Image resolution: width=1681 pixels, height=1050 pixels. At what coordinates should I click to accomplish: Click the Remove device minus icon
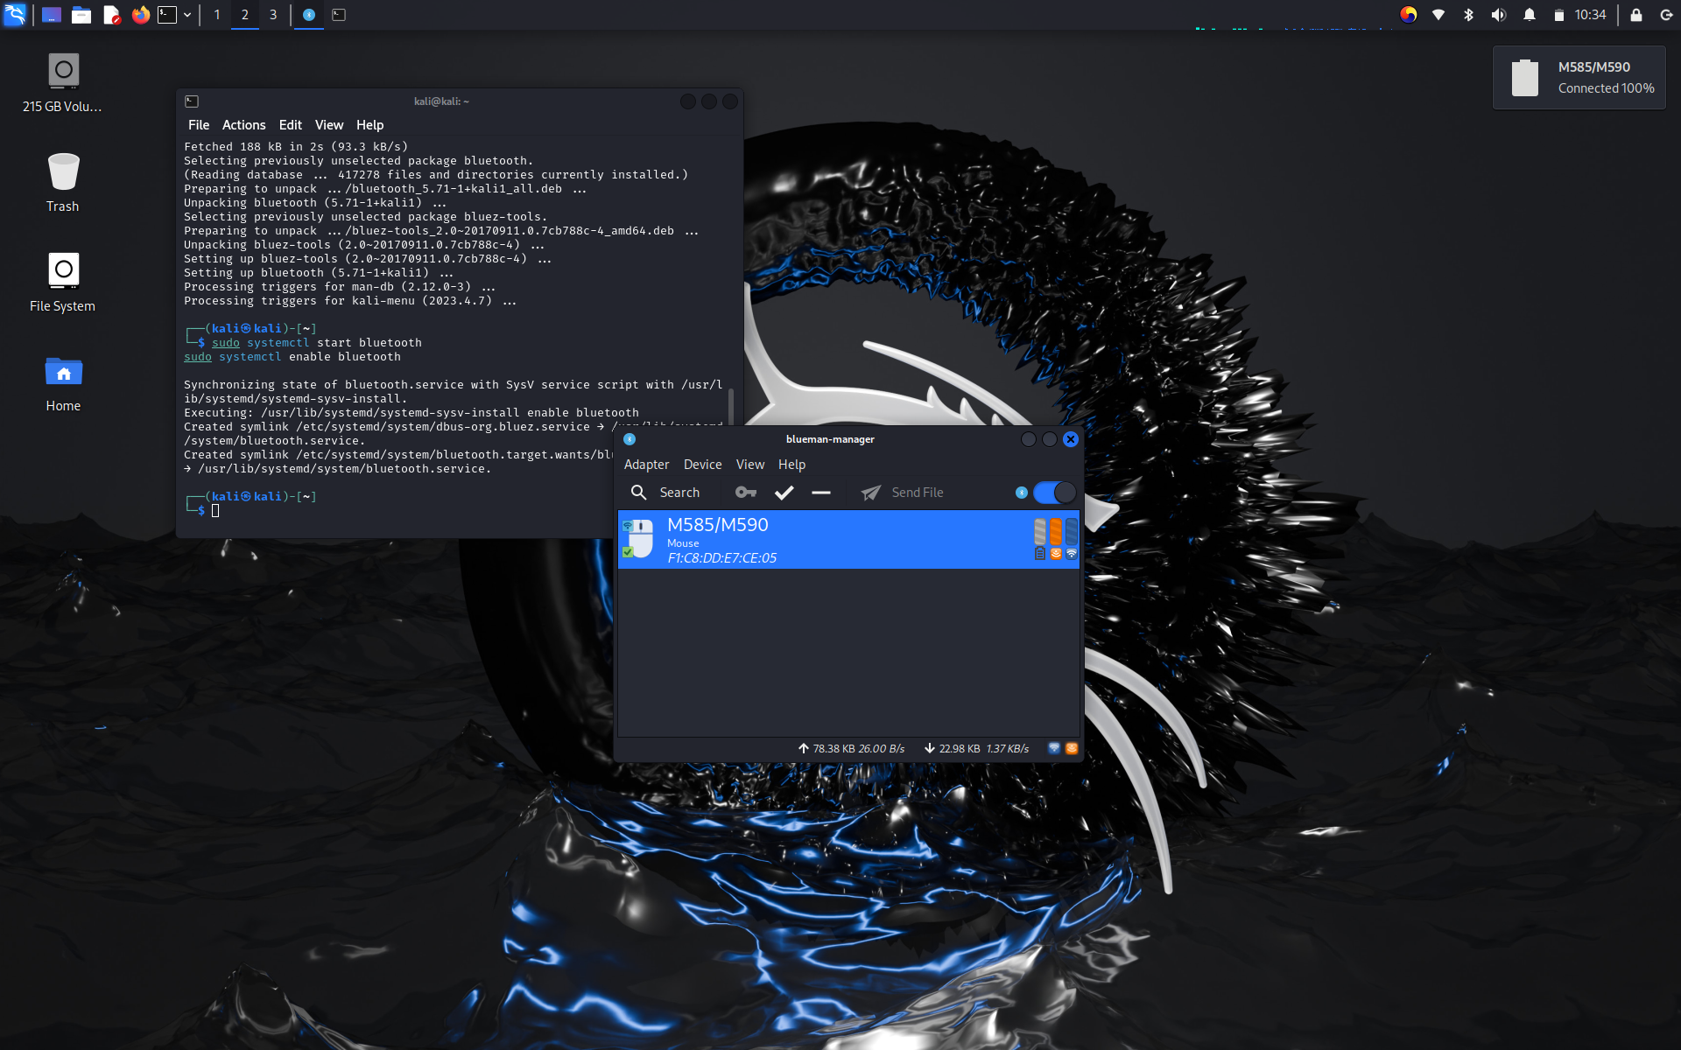pos(820,493)
